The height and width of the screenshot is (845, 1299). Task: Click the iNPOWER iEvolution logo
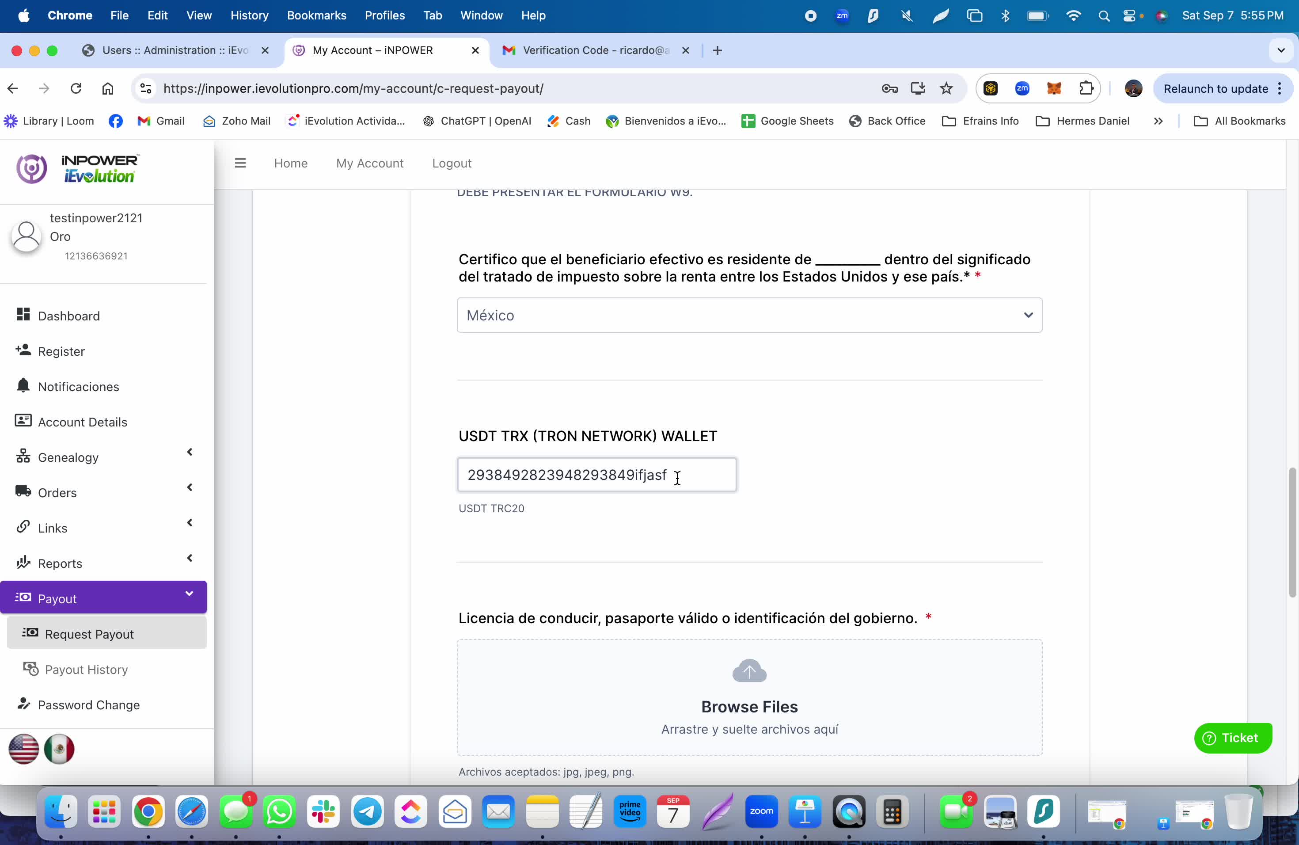(x=76, y=168)
